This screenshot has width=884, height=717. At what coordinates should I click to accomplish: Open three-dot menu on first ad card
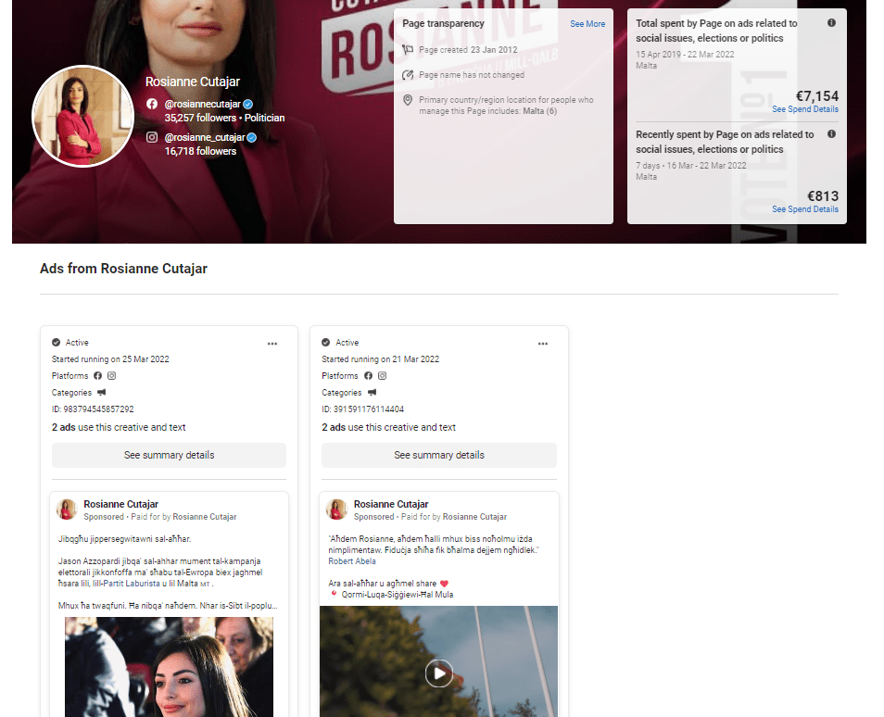tap(272, 344)
